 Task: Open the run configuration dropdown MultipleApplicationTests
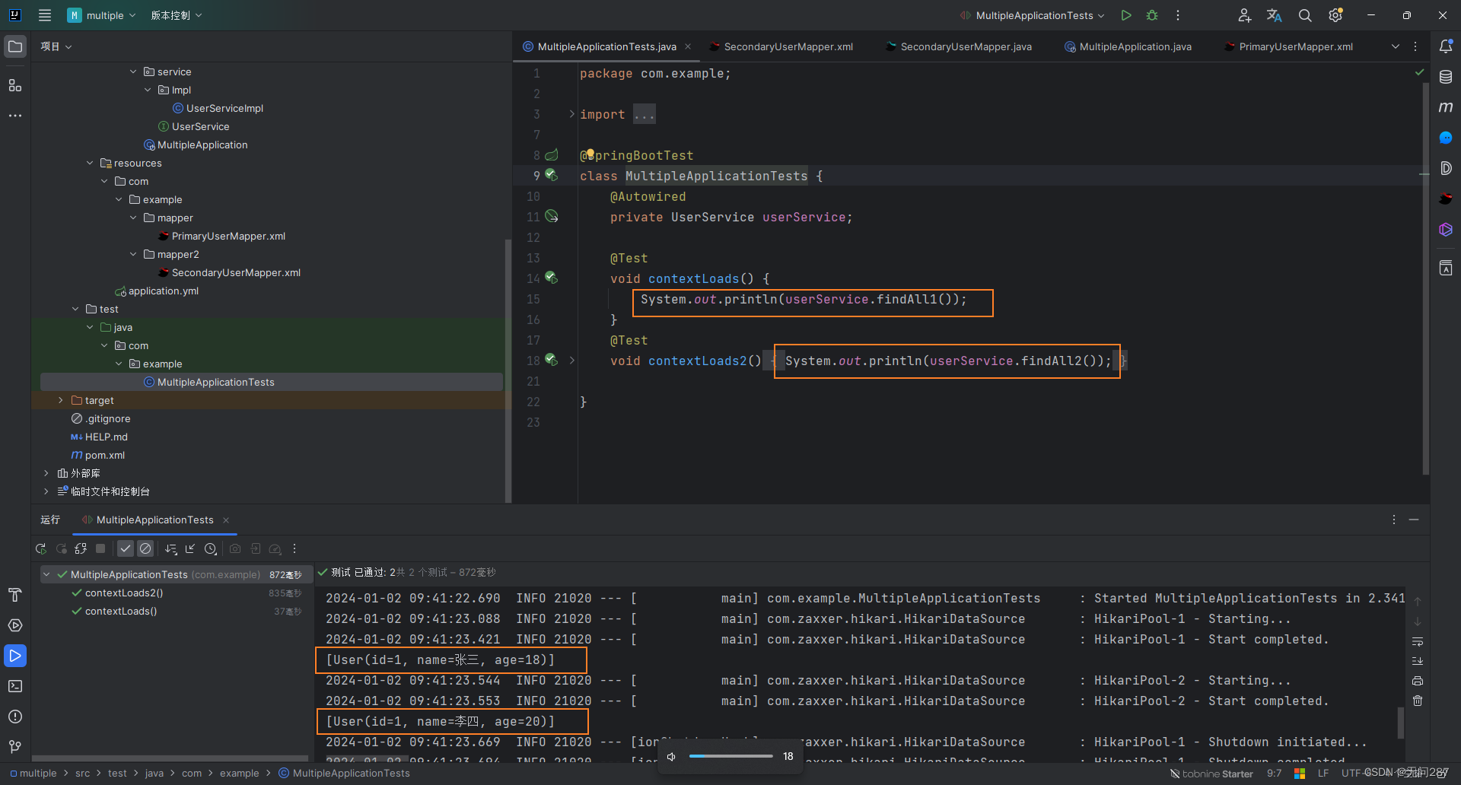point(1032,15)
